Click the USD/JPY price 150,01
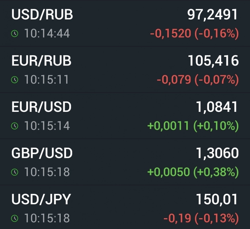Image resolution: width=250 pixels, height=229 pixels. pos(217,199)
